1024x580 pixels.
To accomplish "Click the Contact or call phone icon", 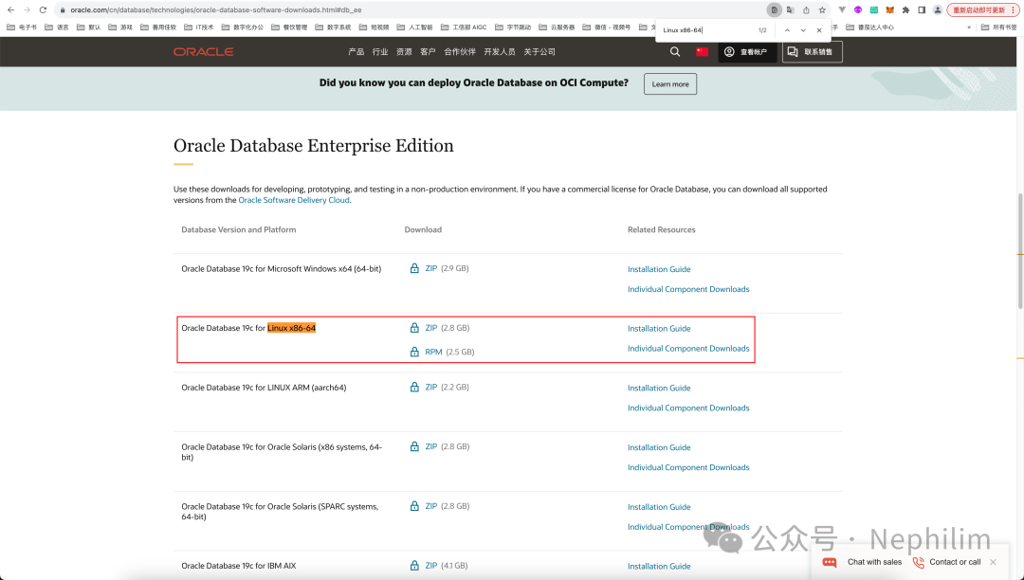I will (x=918, y=562).
